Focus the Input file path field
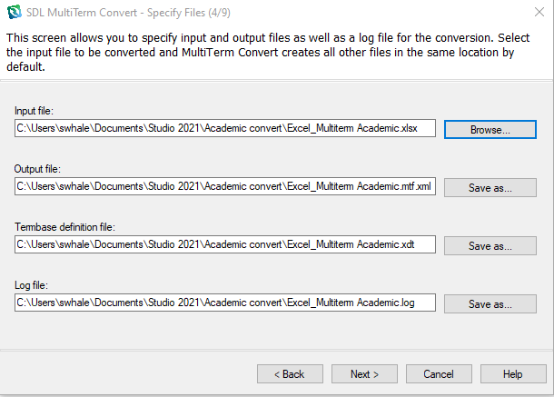Screen dimensions: 554x397 (x=225, y=128)
